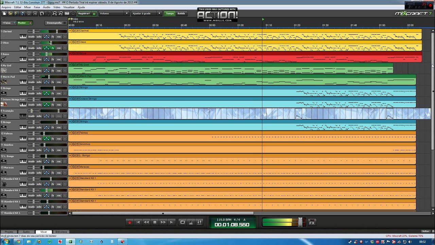Screen dimensions: 435x245
Task: Switch to the Projeto tab
Action: 9,232
